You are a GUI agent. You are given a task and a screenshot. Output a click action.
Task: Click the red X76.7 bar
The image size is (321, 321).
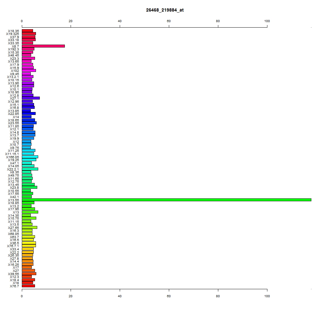pyautogui.click(x=28, y=286)
